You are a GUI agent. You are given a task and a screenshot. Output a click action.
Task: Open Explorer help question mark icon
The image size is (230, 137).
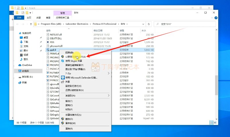pos(216,18)
